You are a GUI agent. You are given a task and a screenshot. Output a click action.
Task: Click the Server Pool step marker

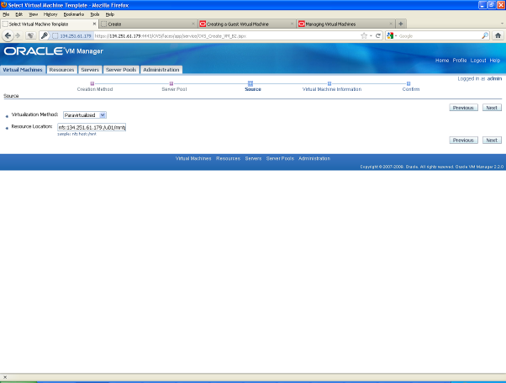point(171,83)
